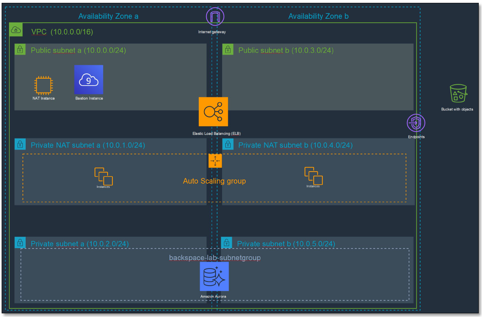Click Public subnet a (10.0.0.0/24) text
482x317 pixels.
tap(78, 51)
